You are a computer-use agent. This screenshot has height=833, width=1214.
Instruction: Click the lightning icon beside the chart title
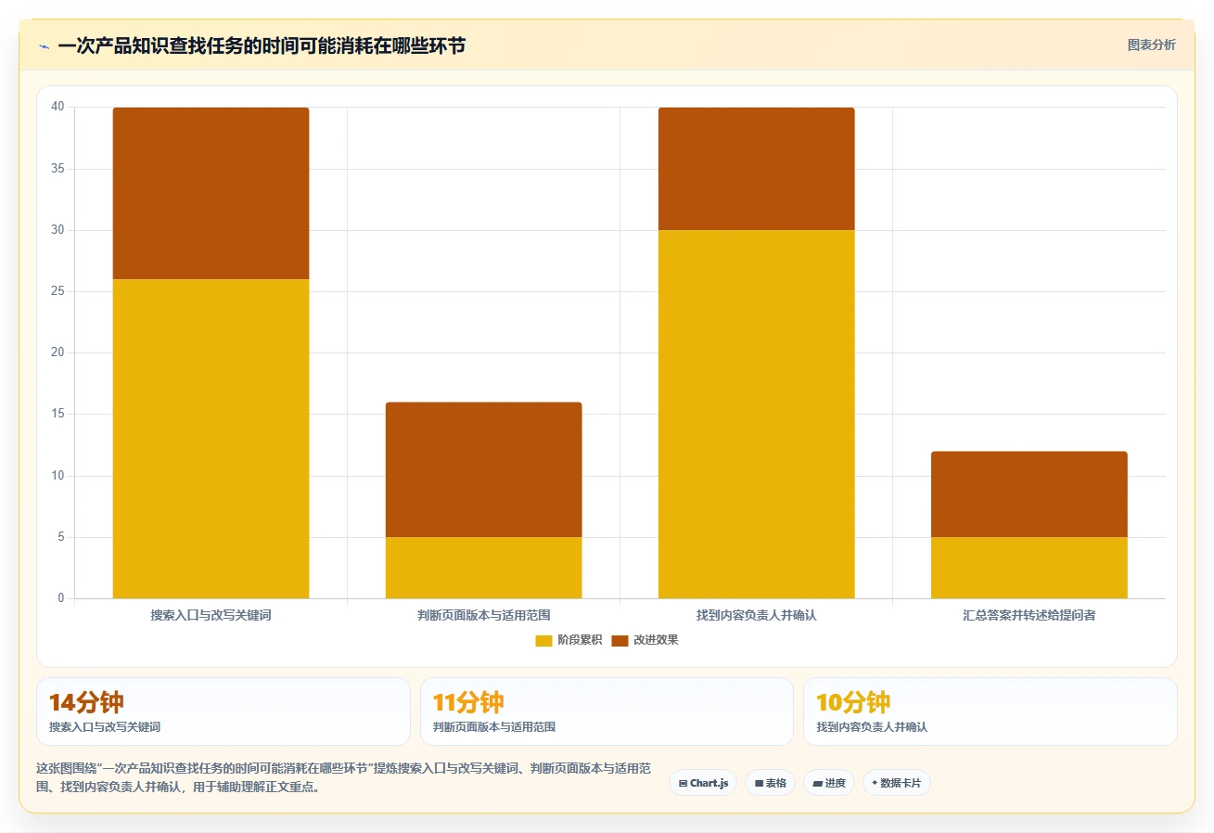click(44, 46)
